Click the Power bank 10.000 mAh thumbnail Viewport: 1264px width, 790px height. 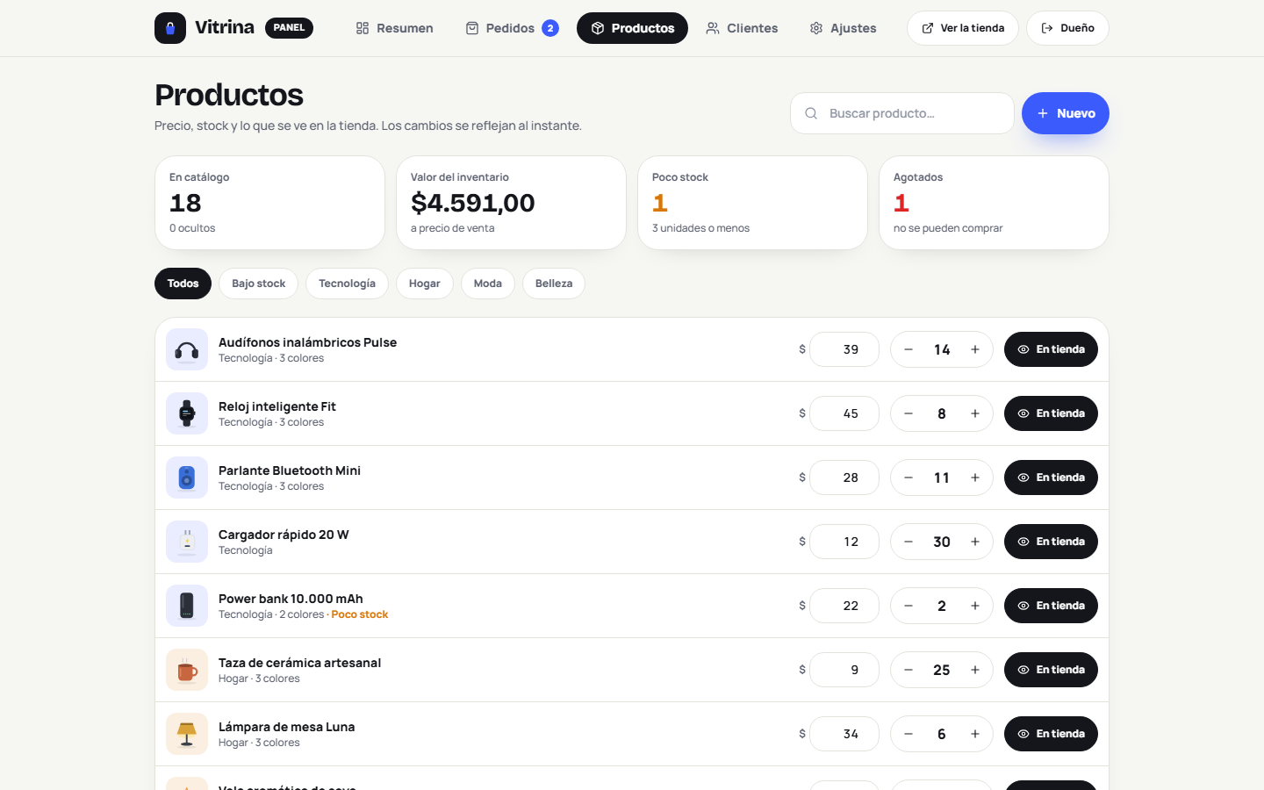click(187, 606)
